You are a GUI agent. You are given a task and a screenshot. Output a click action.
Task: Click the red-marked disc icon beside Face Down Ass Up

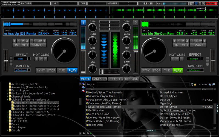[87, 99]
